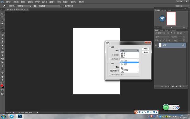Select the Hand tool
This screenshot has height=119, width=190.
pyautogui.click(x=3, y=76)
